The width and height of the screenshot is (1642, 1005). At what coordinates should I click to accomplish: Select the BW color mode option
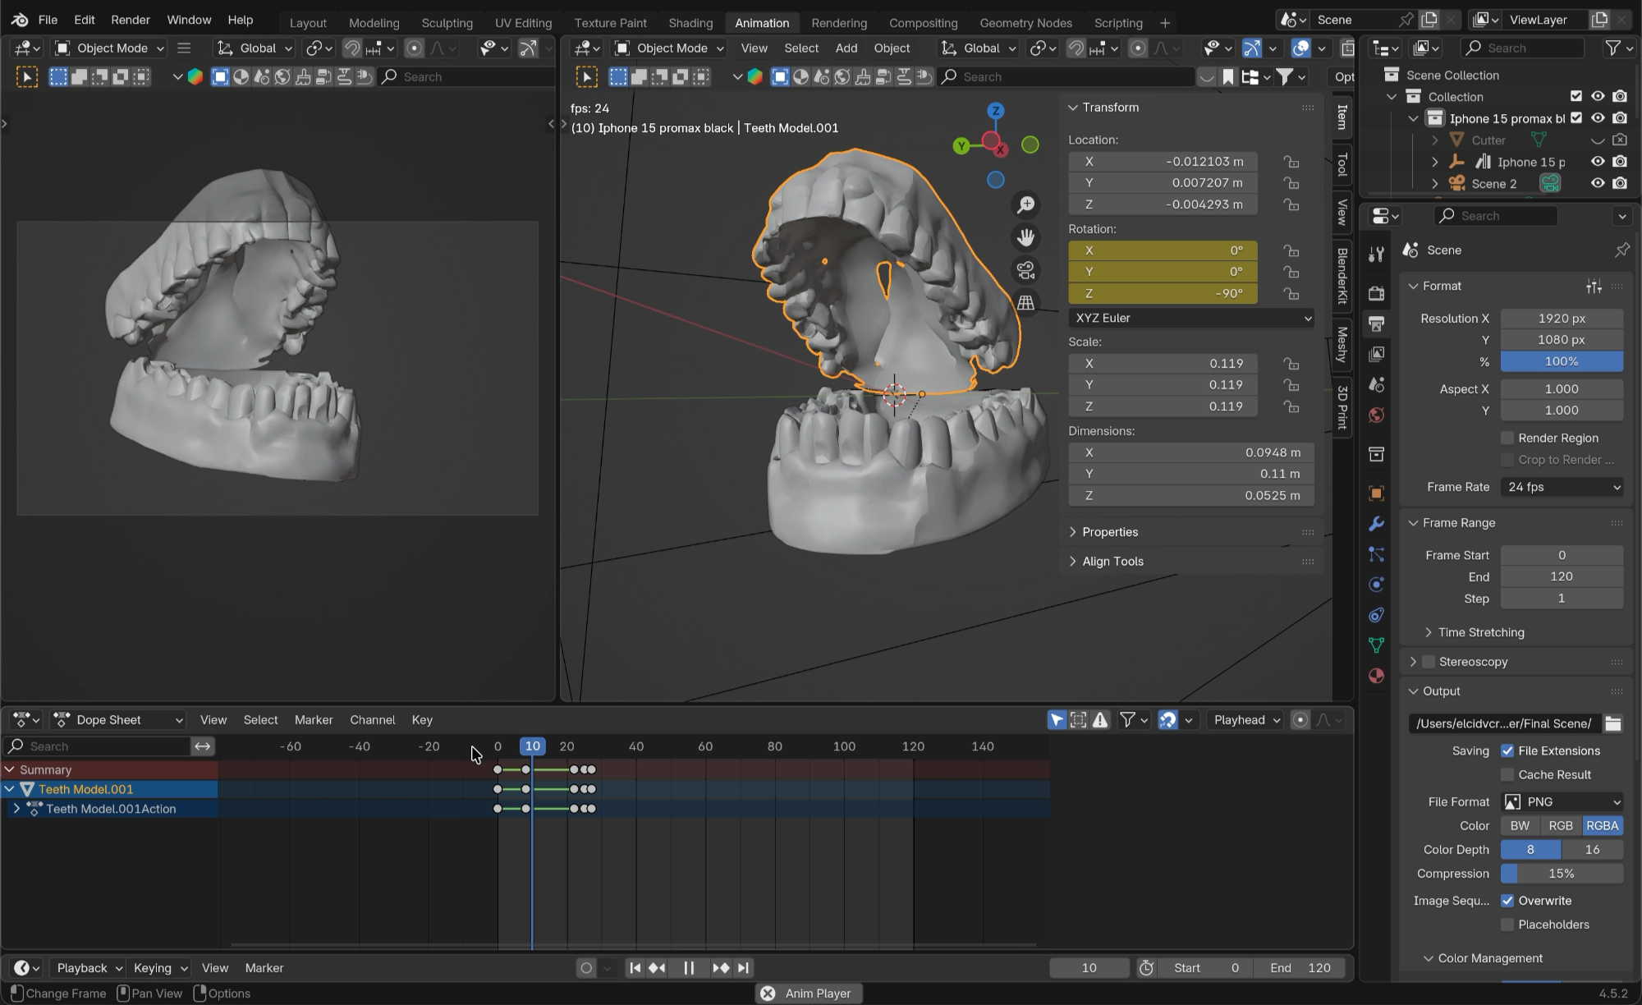[x=1520, y=826]
